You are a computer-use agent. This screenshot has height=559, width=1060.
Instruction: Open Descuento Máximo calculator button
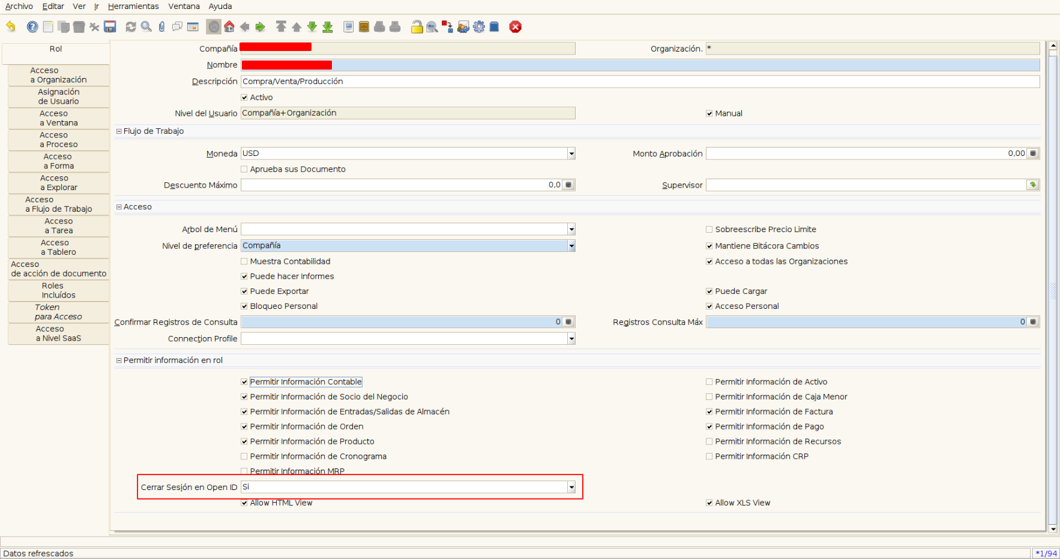[x=568, y=185]
